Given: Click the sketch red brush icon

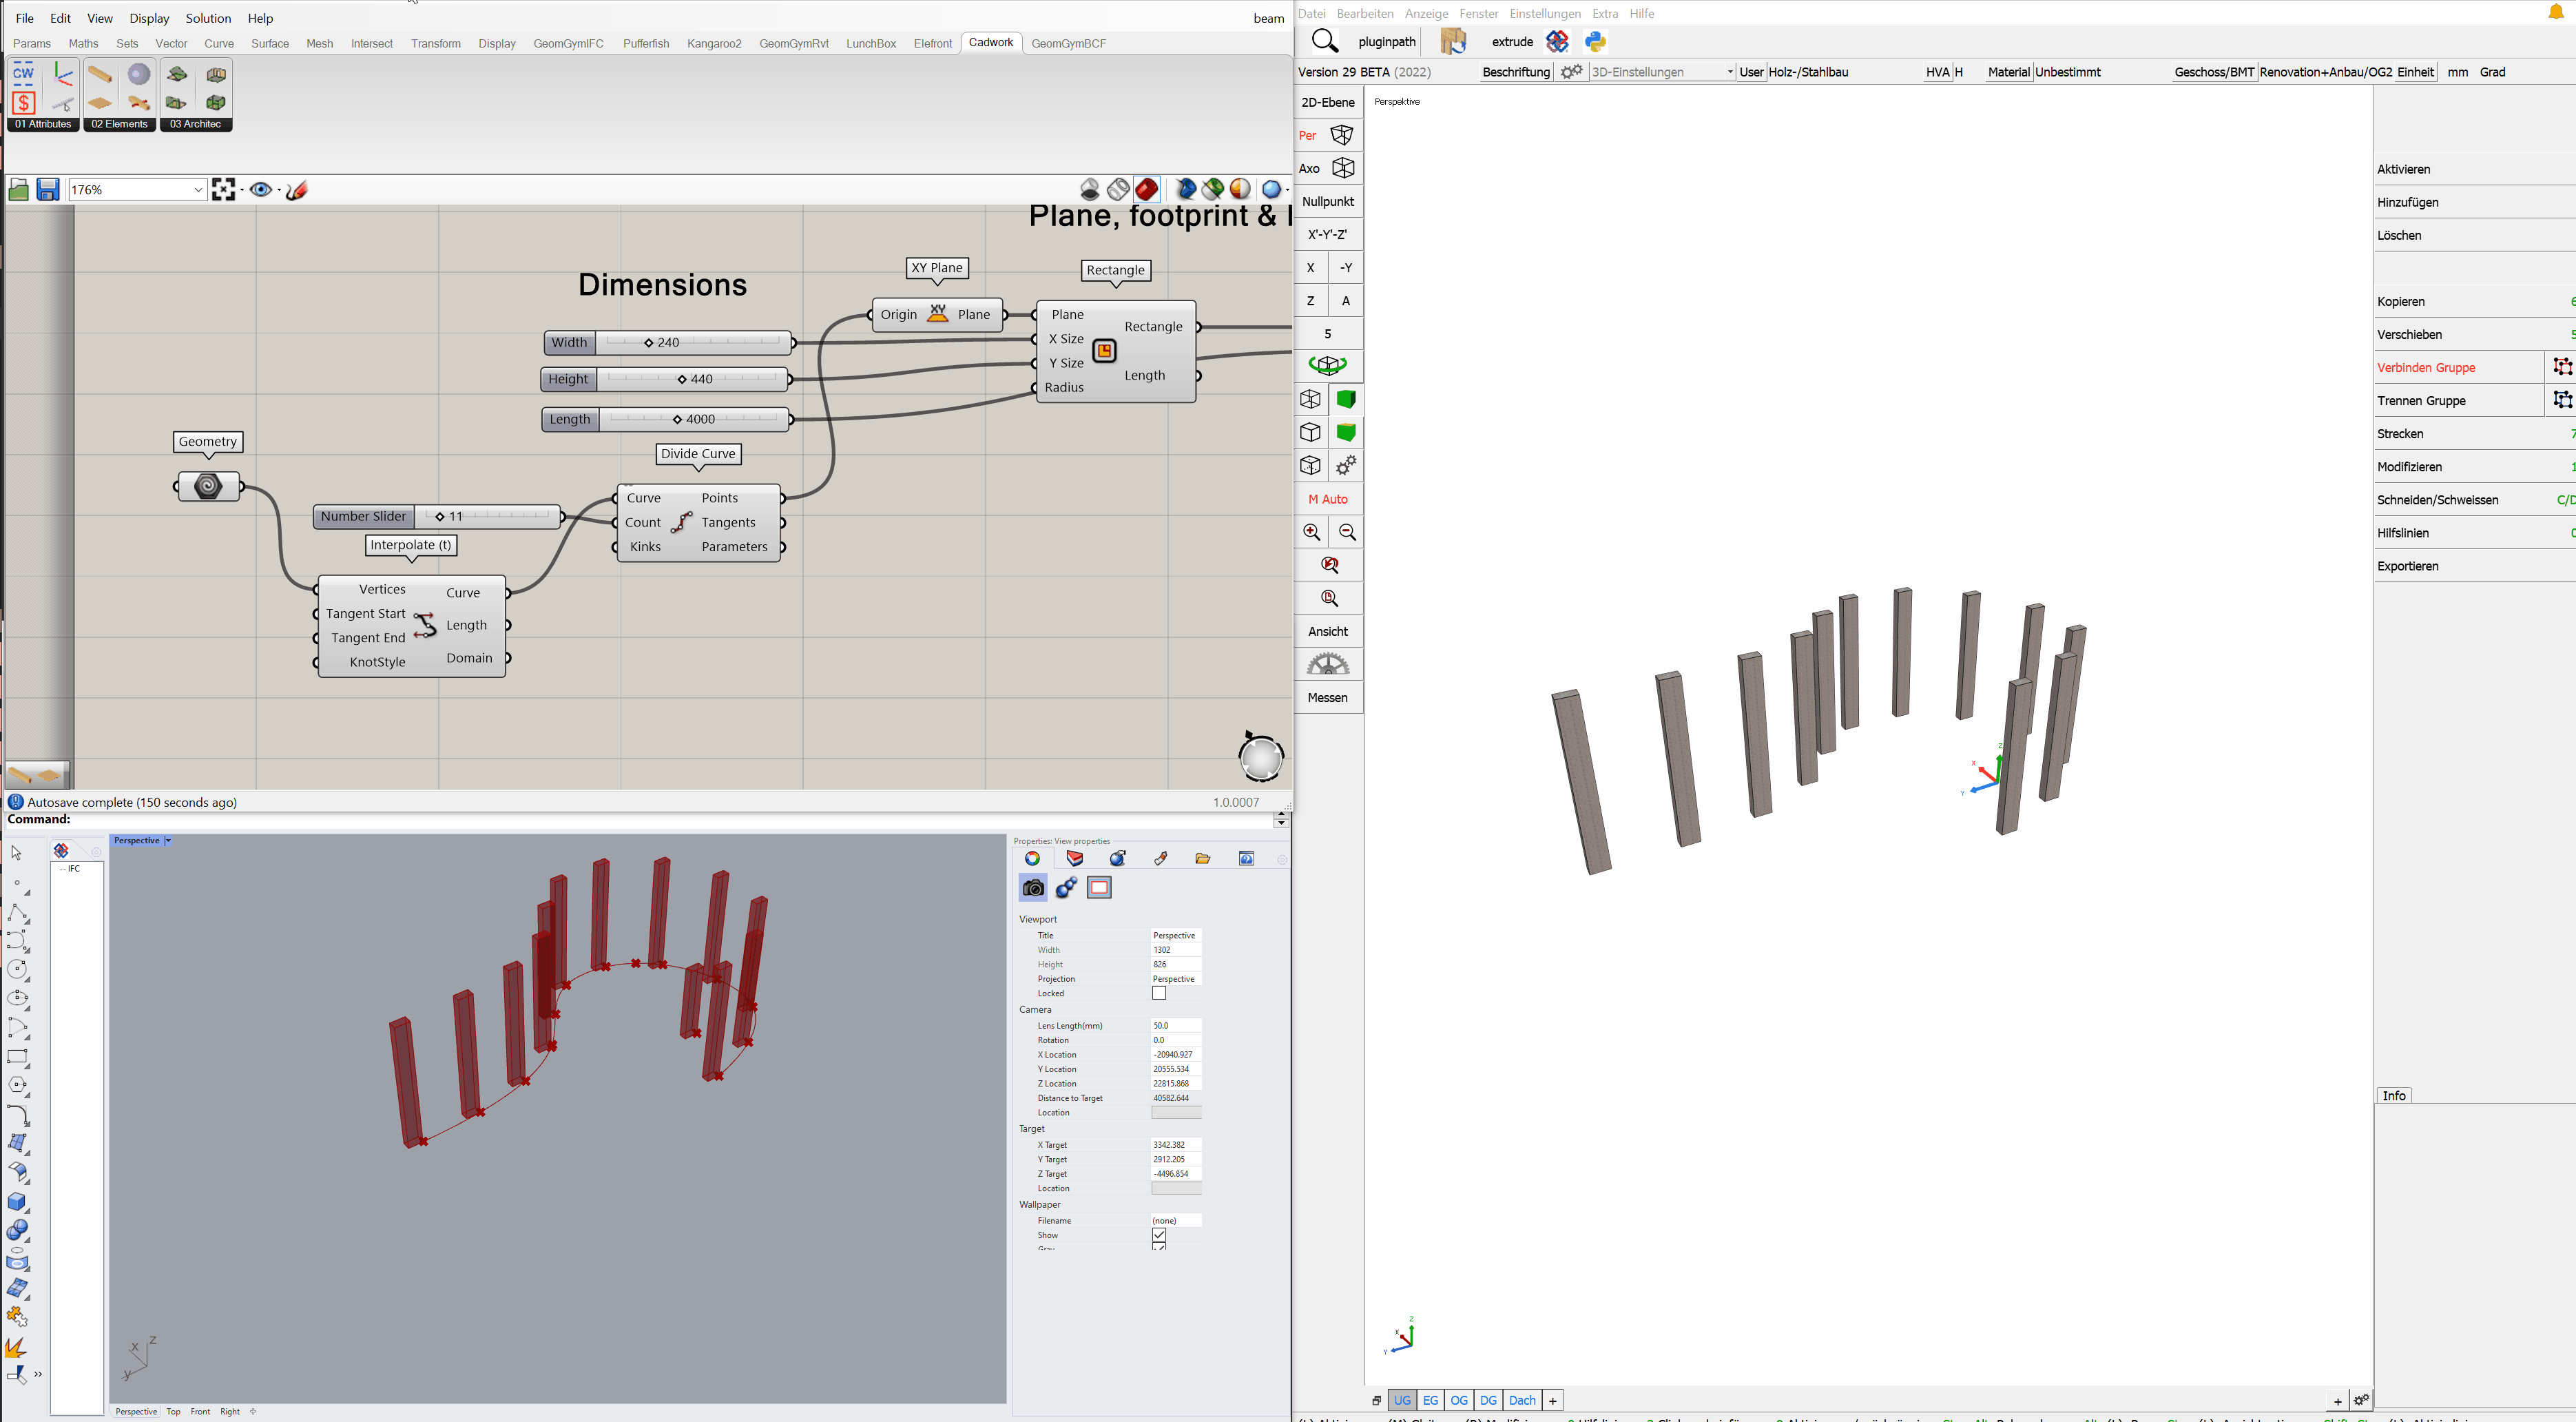Looking at the screenshot, I should [x=297, y=189].
